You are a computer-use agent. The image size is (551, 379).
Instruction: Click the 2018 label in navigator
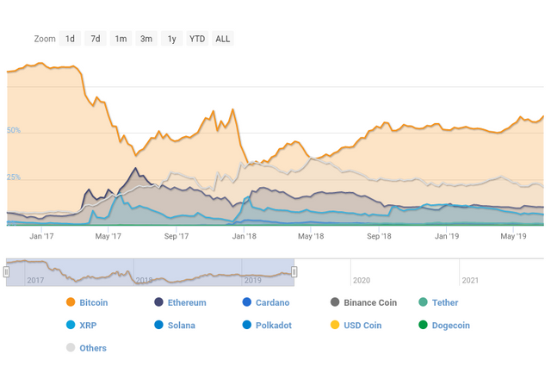pyautogui.click(x=144, y=280)
